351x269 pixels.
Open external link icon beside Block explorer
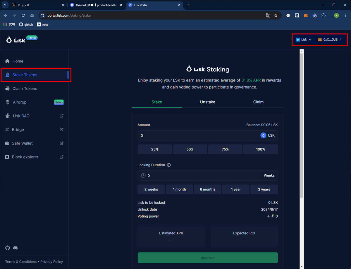pyautogui.click(x=62, y=157)
